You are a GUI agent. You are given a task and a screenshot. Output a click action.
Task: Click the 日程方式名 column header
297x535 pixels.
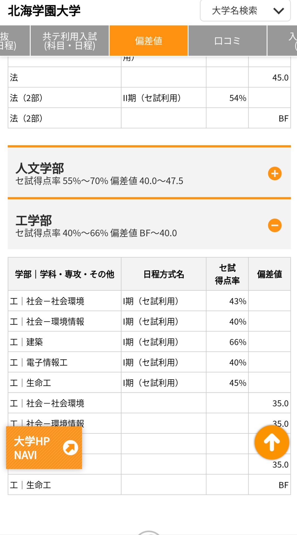point(164,274)
